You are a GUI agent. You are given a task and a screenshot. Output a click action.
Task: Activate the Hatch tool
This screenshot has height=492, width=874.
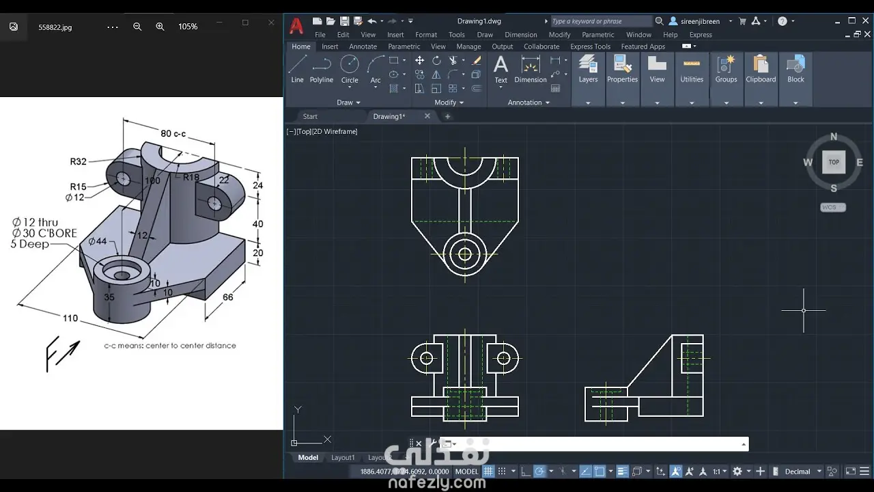pos(394,89)
